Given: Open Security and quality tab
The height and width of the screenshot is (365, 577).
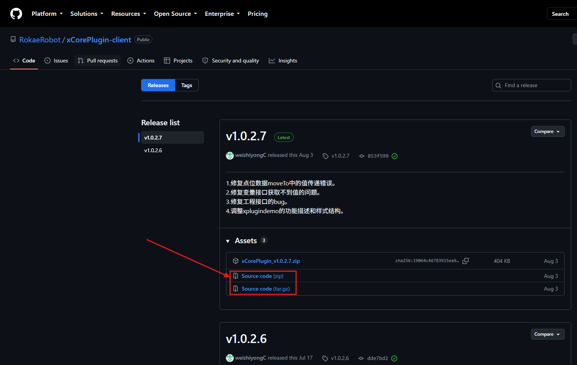Looking at the screenshot, I should click(231, 61).
